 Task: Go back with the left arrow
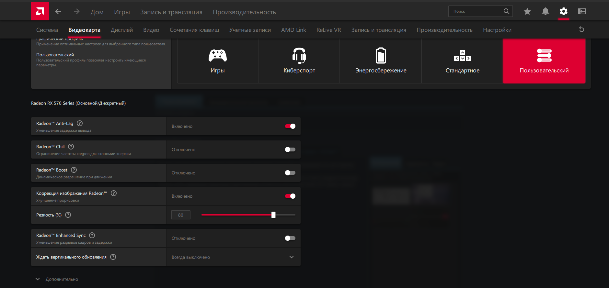(58, 12)
